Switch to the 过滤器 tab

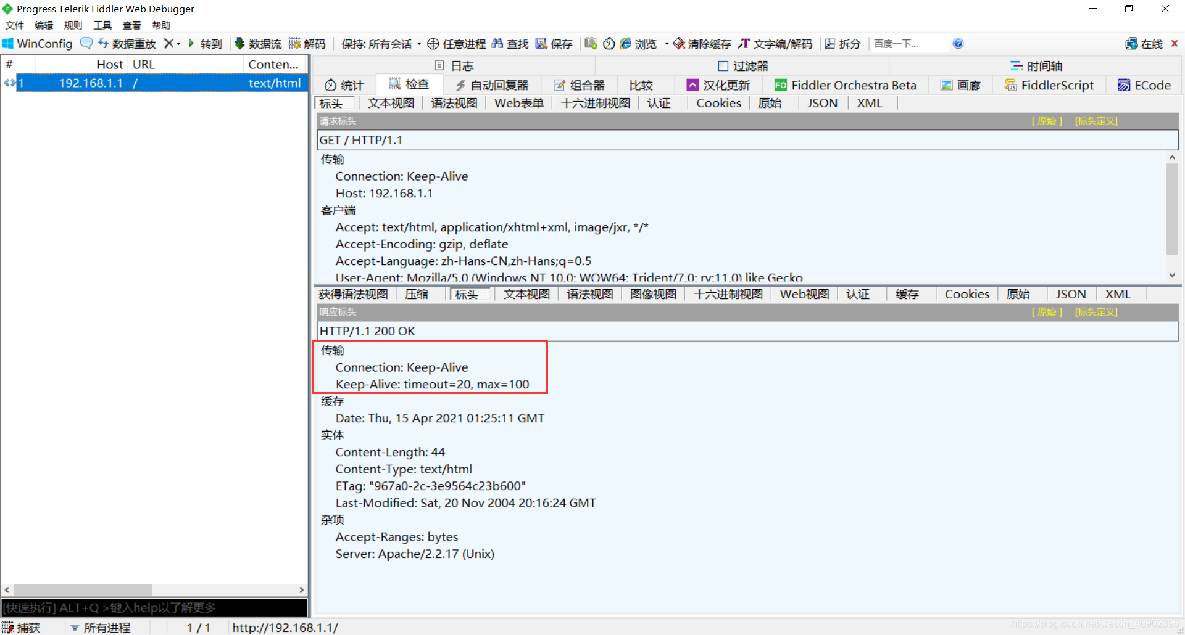[x=743, y=66]
